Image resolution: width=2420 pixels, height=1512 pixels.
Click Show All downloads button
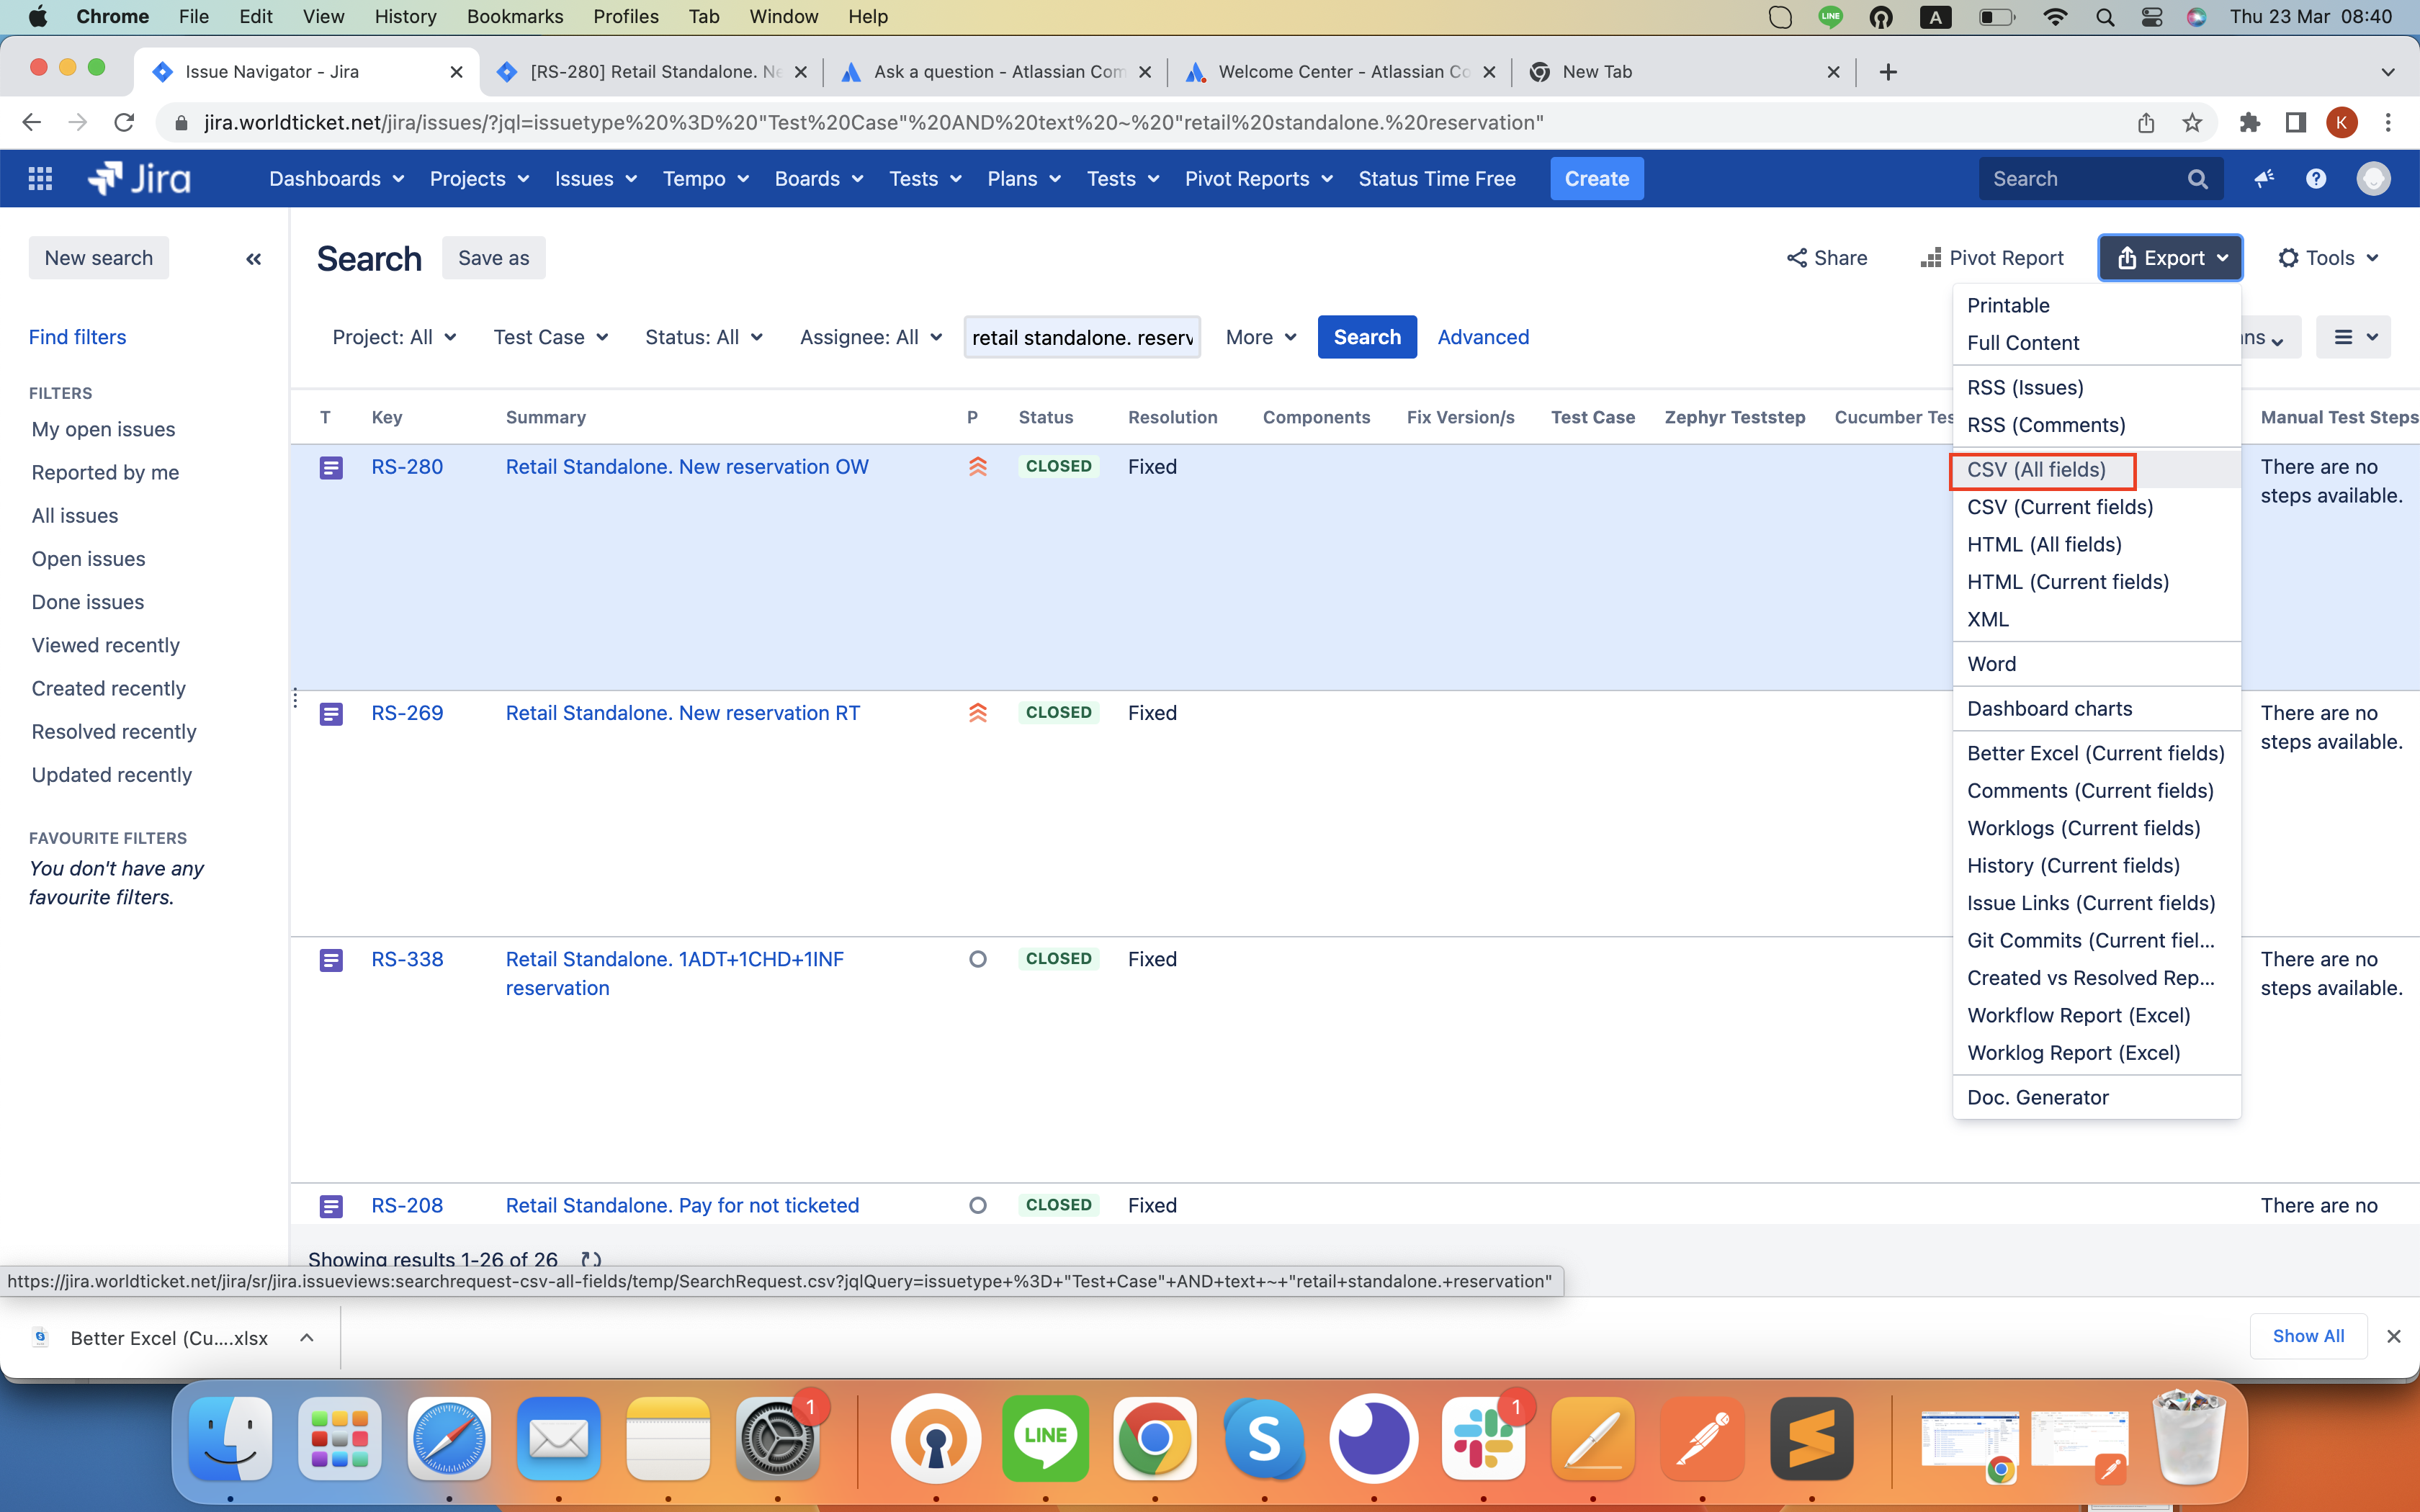(x=2308, y=1336)
